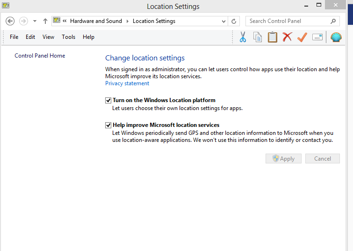Screen dimensions: 353x251
Task: Expand the Hardware and Sound breadcrumb arrow
Action: 128,21
